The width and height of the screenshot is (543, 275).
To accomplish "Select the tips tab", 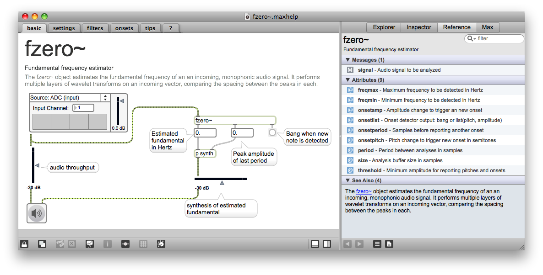I will click(150, 28).
